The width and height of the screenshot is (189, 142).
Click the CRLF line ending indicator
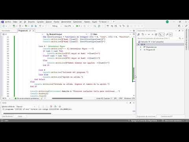click(120, 98)
